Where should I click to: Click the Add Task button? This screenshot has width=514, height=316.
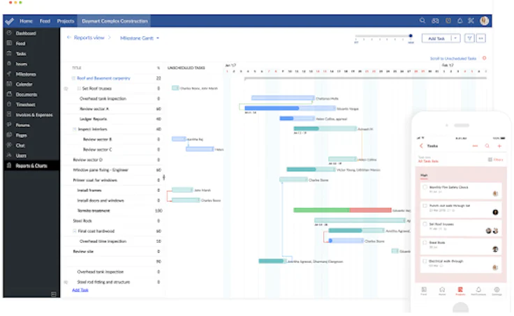(x=436, y=38)
